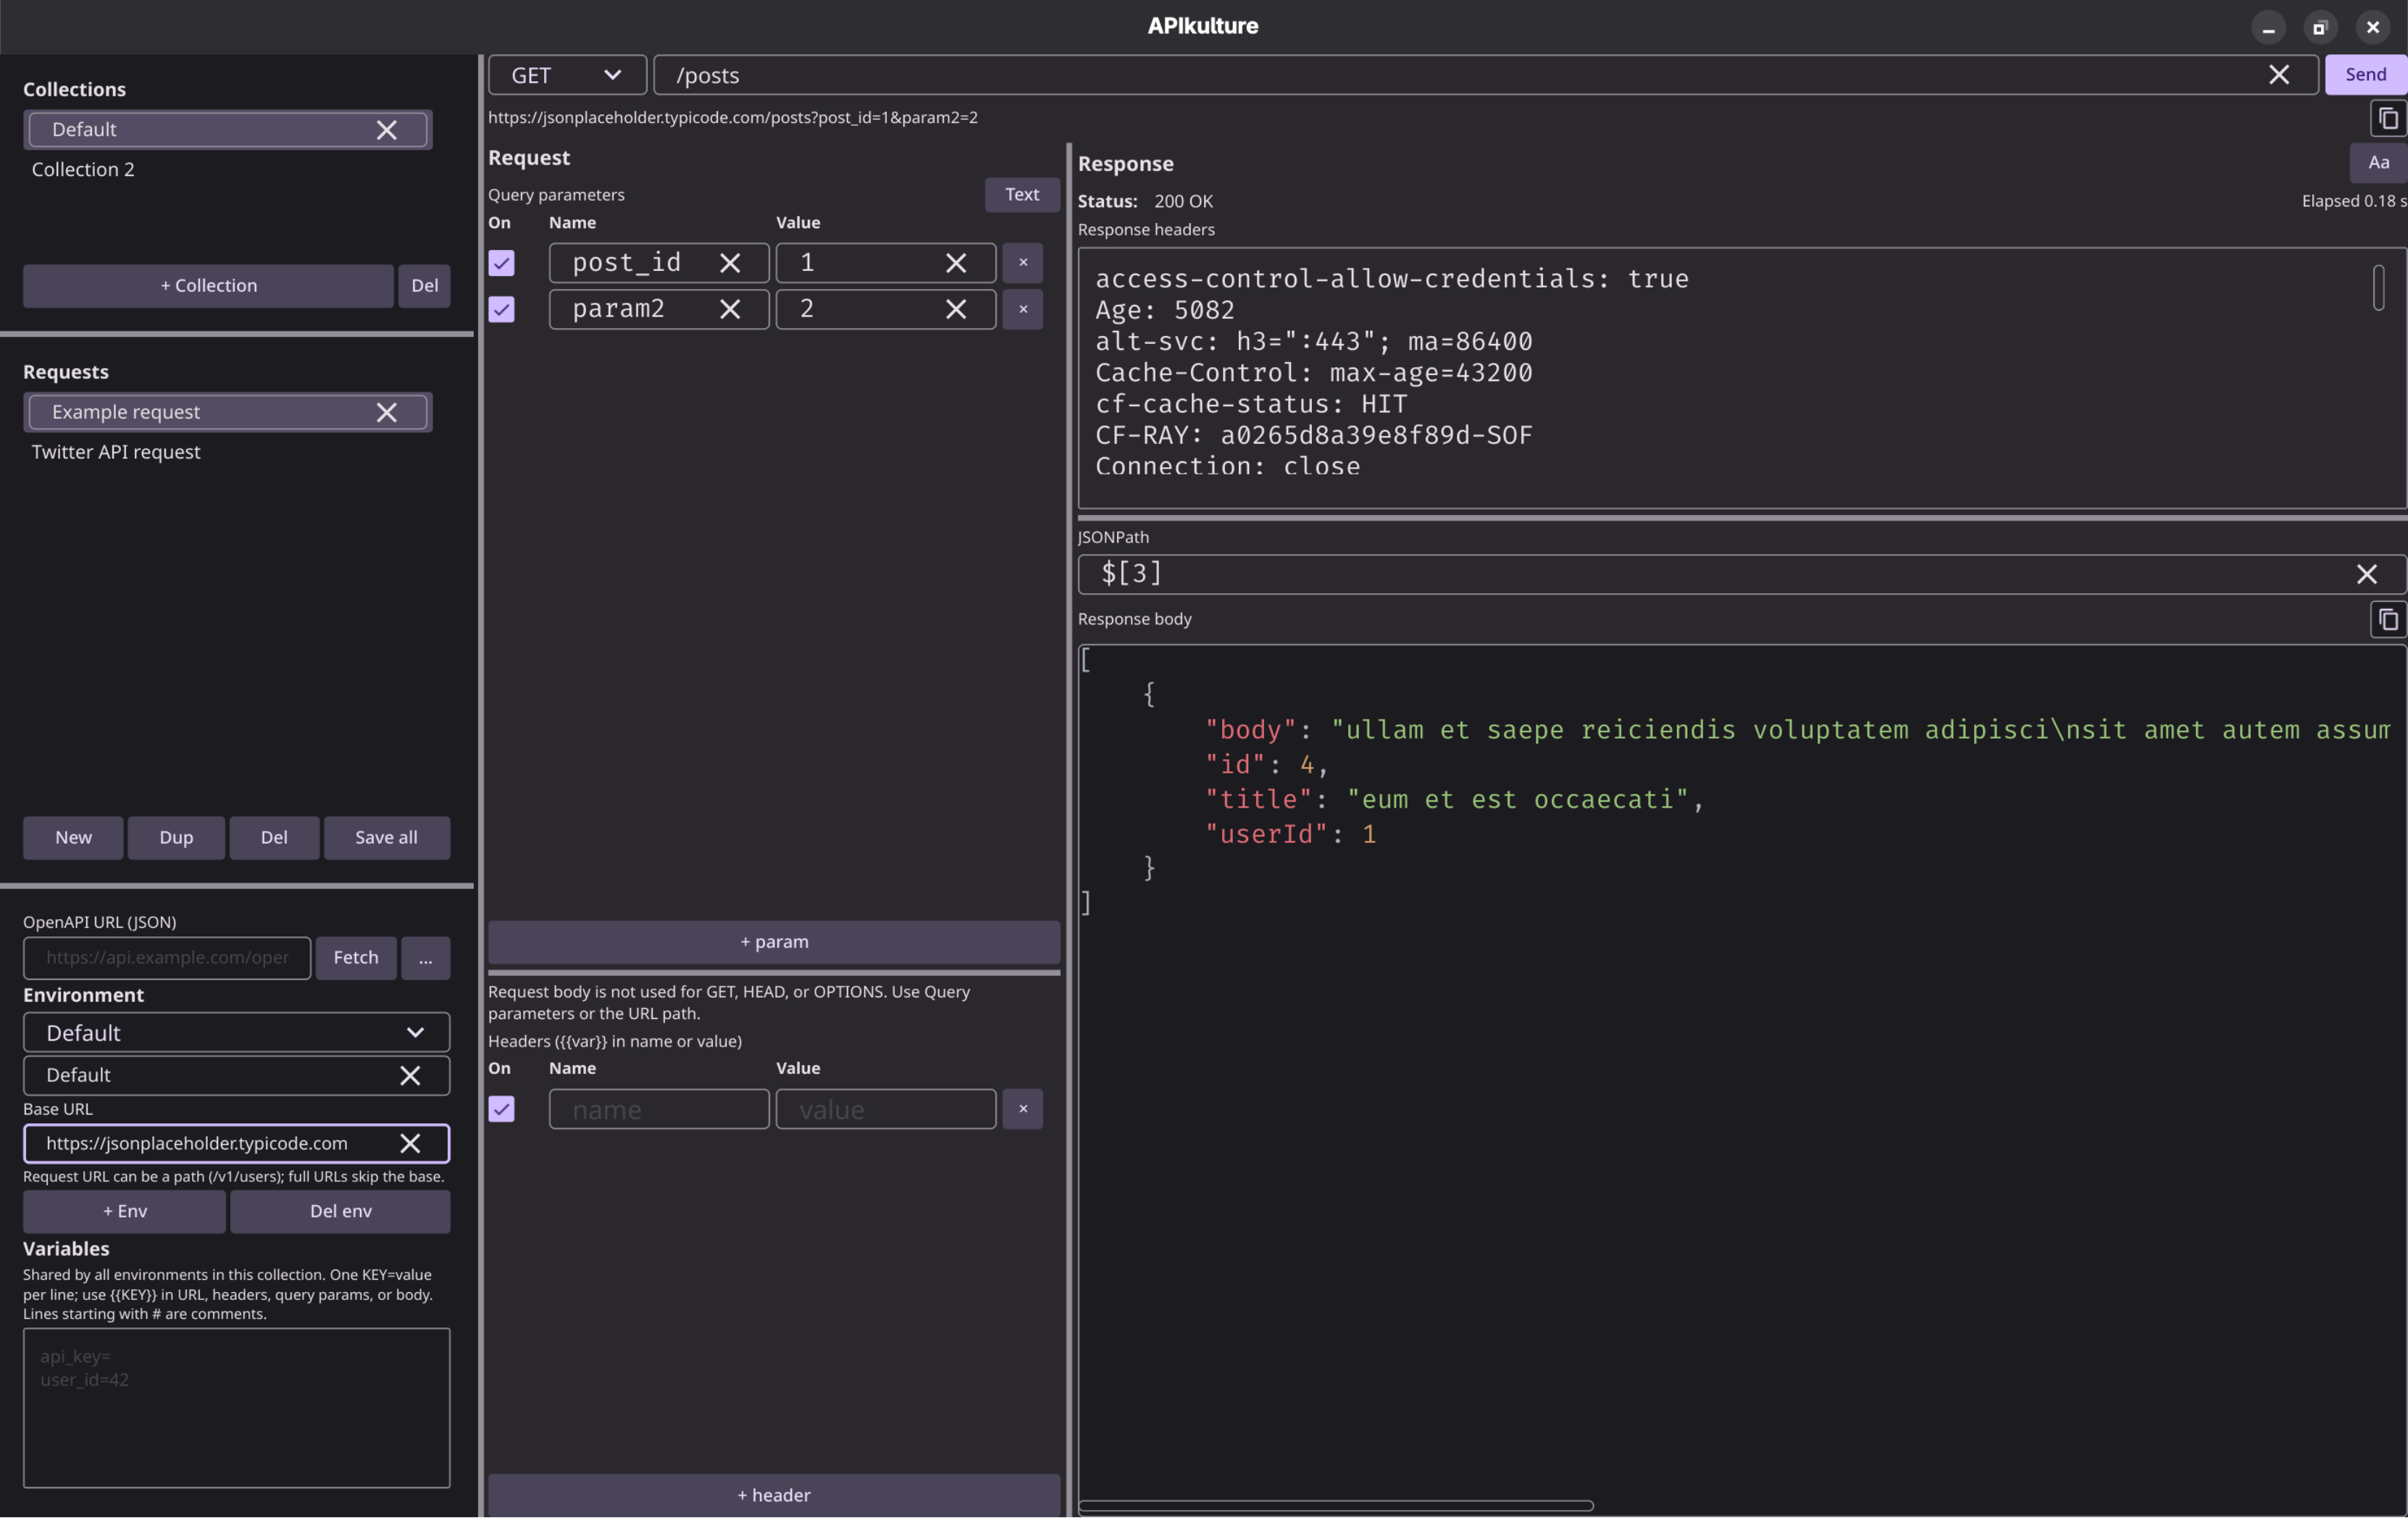Image resolution: width=2408 pixels, height=1518 pixels.
Task: Select the Twitter API request
Action: tap(116, 452)
